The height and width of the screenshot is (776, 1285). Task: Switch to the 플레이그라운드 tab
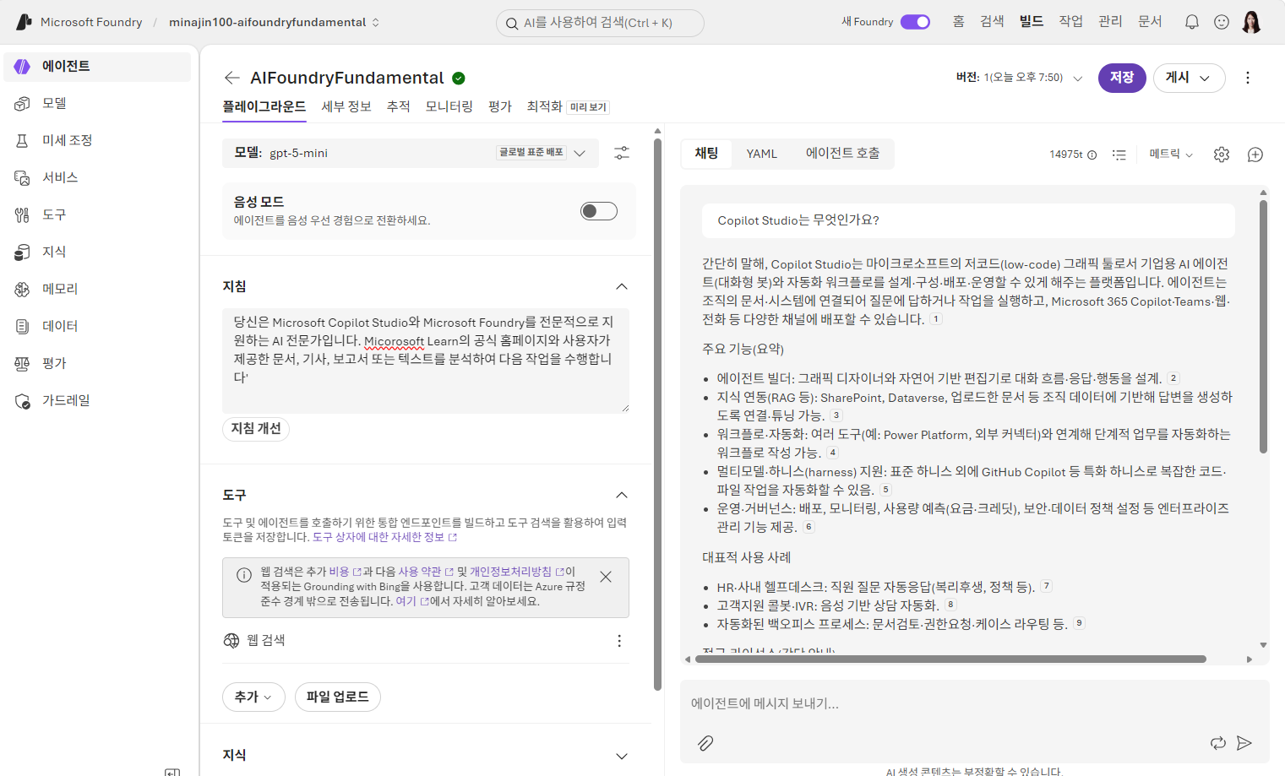(x=264, y=106)
